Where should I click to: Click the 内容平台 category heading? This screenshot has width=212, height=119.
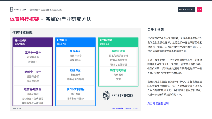pos(75,51)
